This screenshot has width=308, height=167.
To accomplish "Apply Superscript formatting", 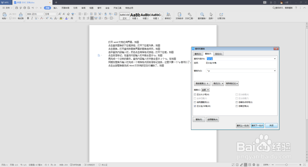I will [x=47, y=18].
